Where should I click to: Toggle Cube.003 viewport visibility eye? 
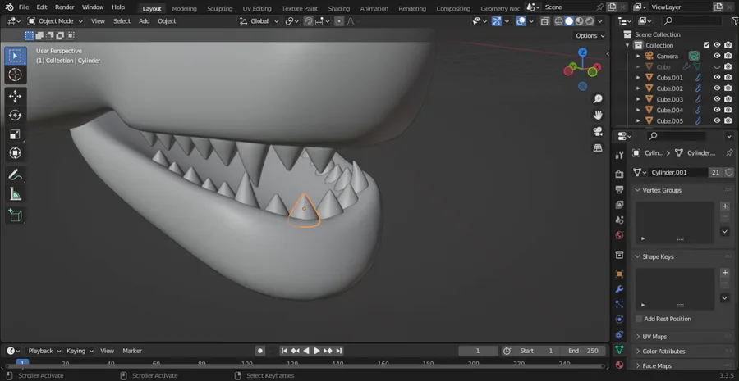pos(717,99)
